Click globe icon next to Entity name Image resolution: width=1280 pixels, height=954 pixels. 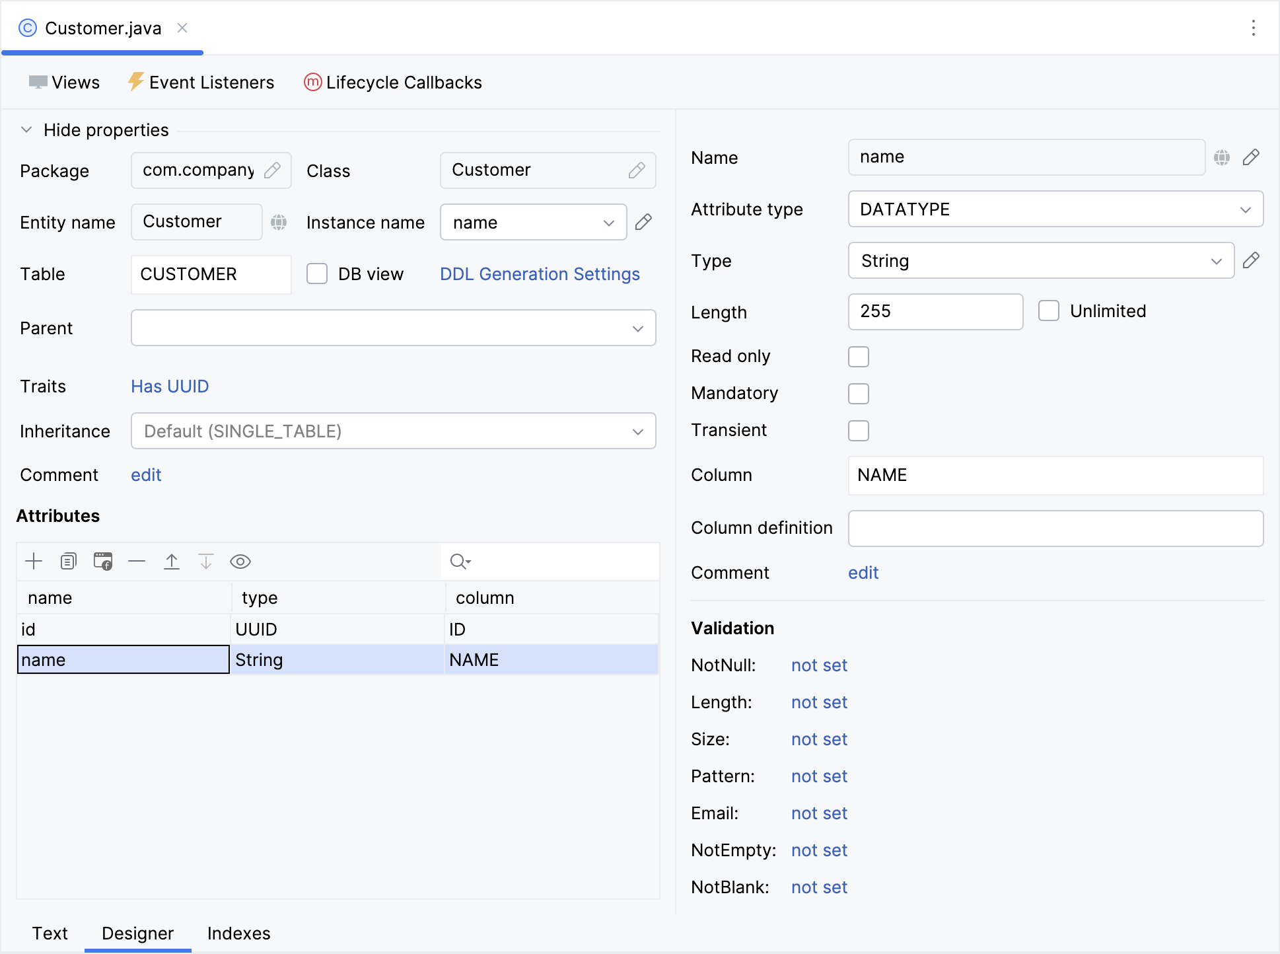[279, 222]
